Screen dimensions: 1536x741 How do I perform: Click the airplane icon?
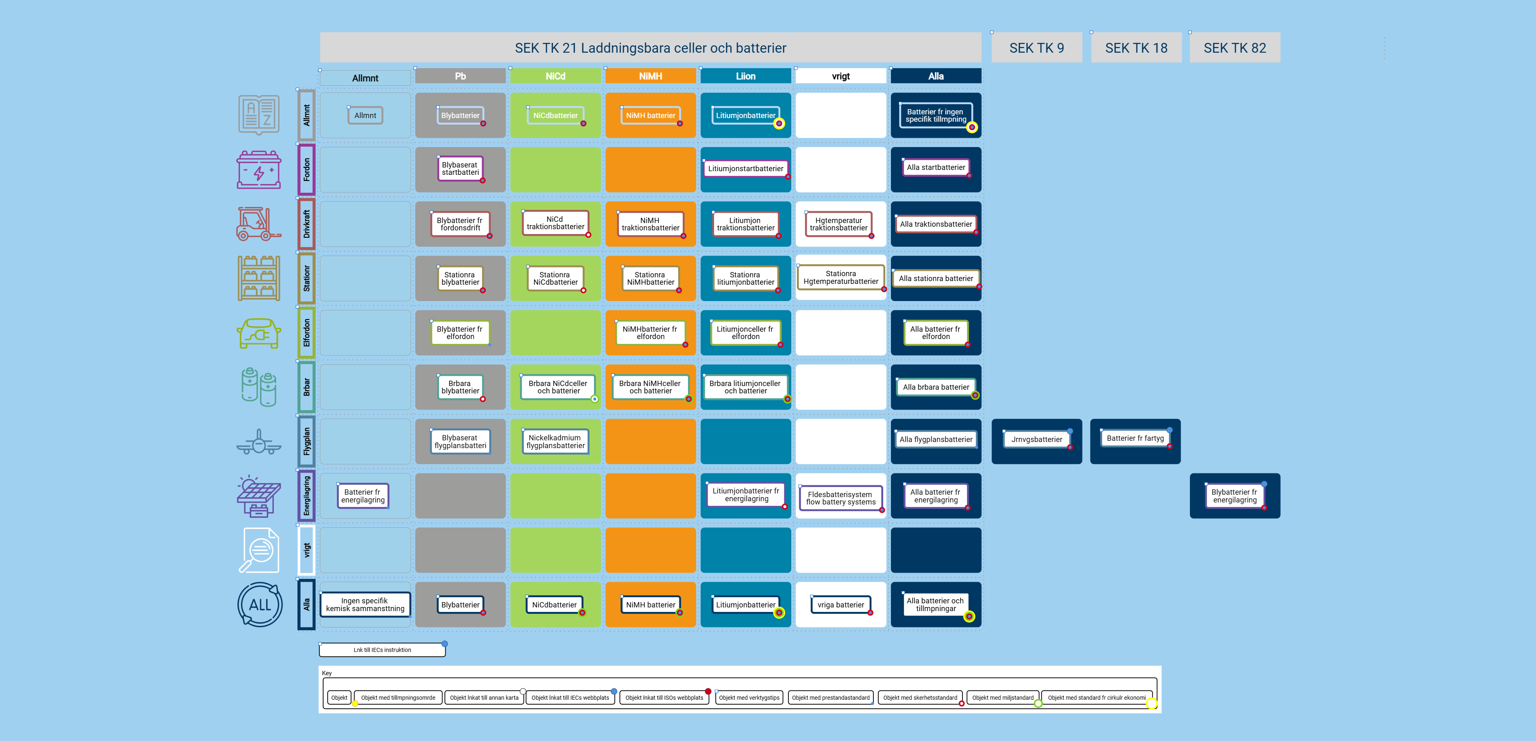tap(259, 442)
